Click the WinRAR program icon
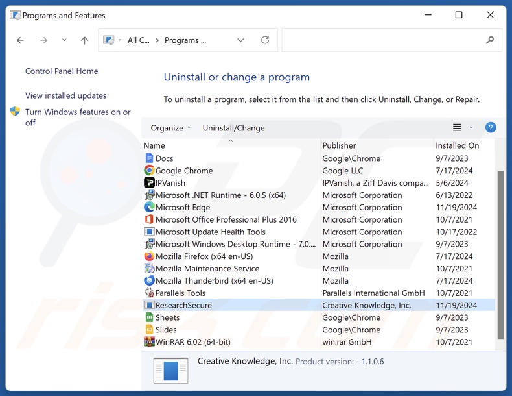512x396 pixels. (149, 341)
